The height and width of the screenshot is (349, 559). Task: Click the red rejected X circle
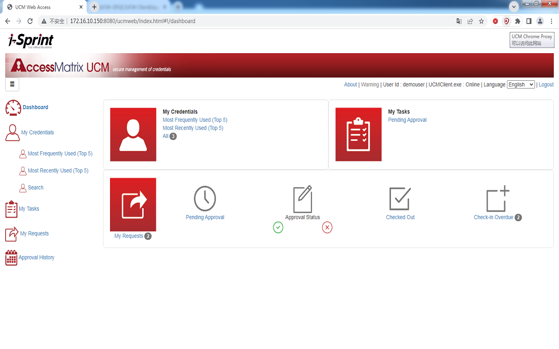[x=327, y=227]
